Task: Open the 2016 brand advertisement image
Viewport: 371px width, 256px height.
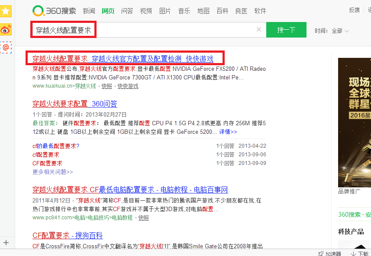Action: (x=355, y=123)
